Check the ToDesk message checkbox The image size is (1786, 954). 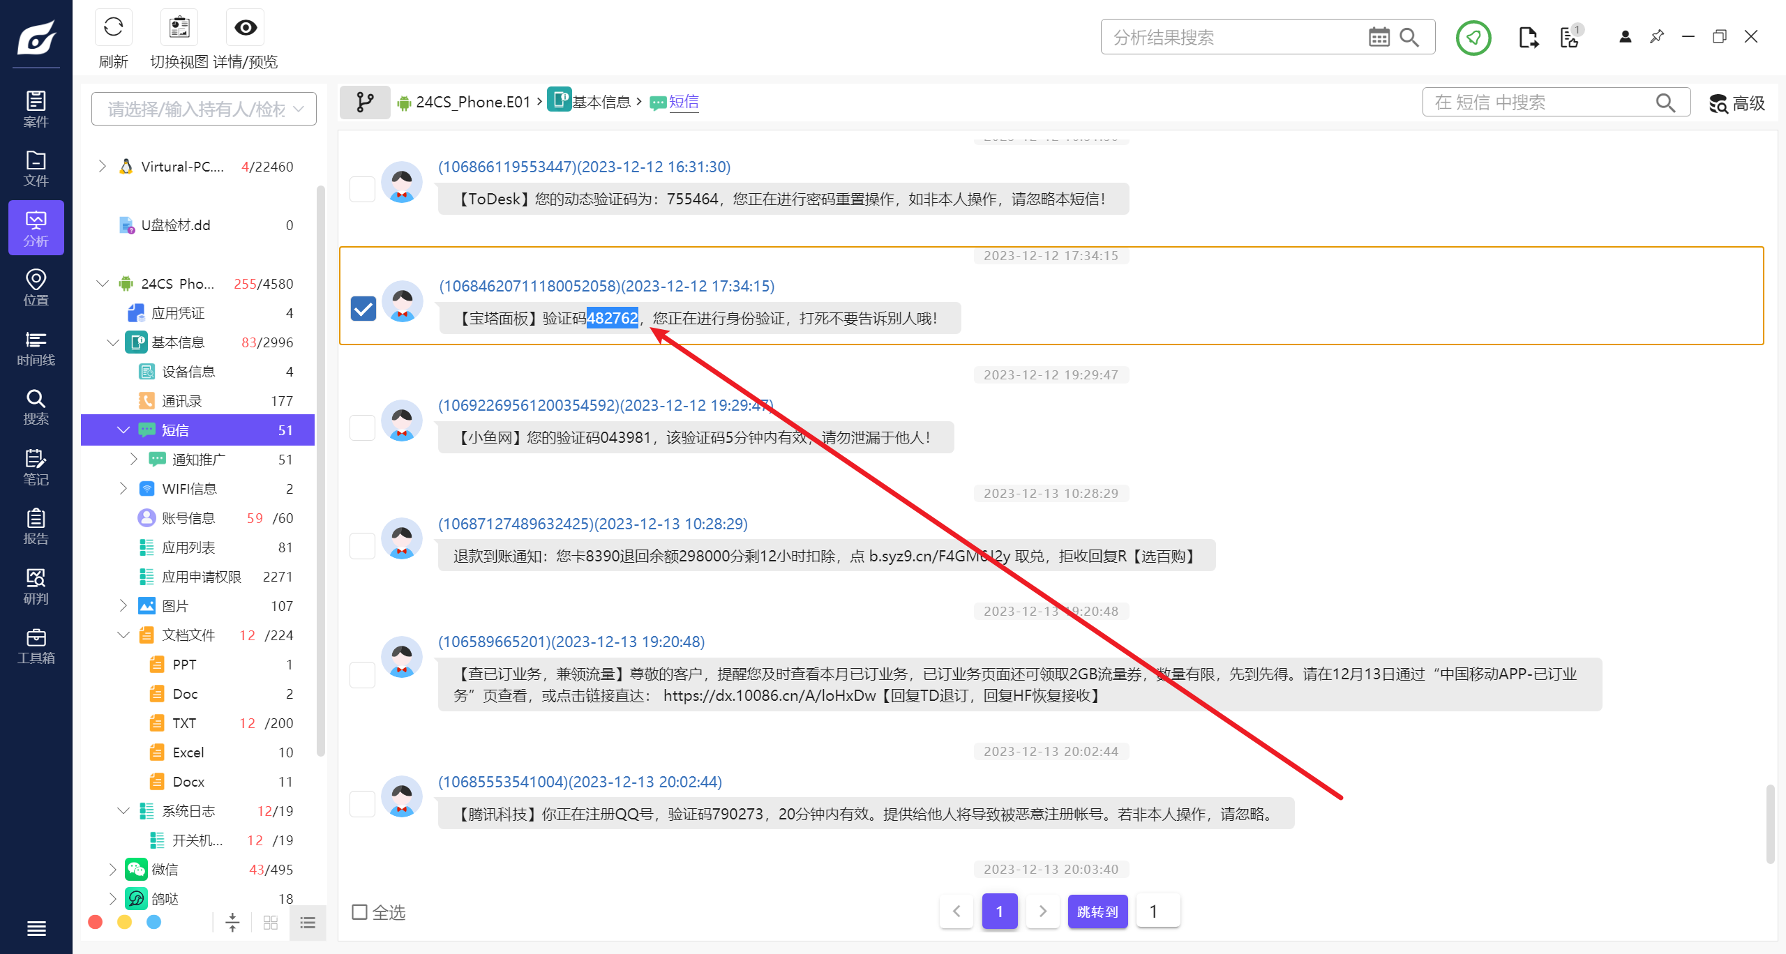click(x=362, y=189)
